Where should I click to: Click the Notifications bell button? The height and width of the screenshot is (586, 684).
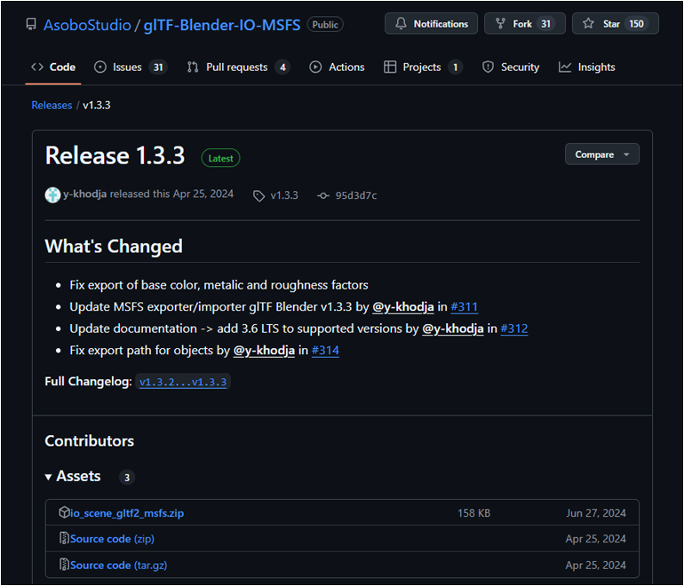pyautogui.click(x=431, y=24)
